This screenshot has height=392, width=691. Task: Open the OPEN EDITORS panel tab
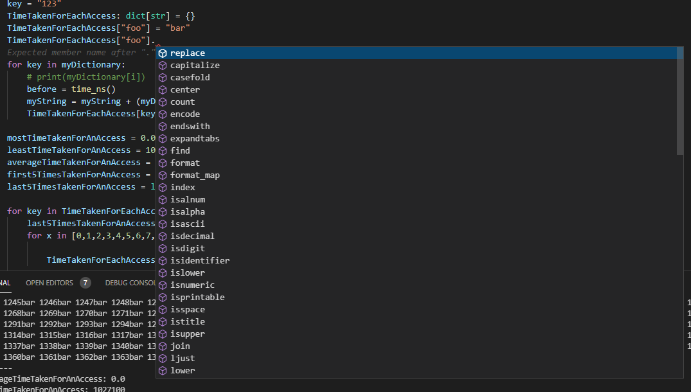click(49, 282)
